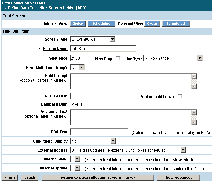Click Field Prompt scrollbar down arrow

(x=194, y=86)
